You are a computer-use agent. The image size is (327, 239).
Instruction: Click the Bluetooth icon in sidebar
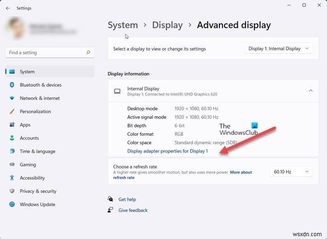coord(12,85)
